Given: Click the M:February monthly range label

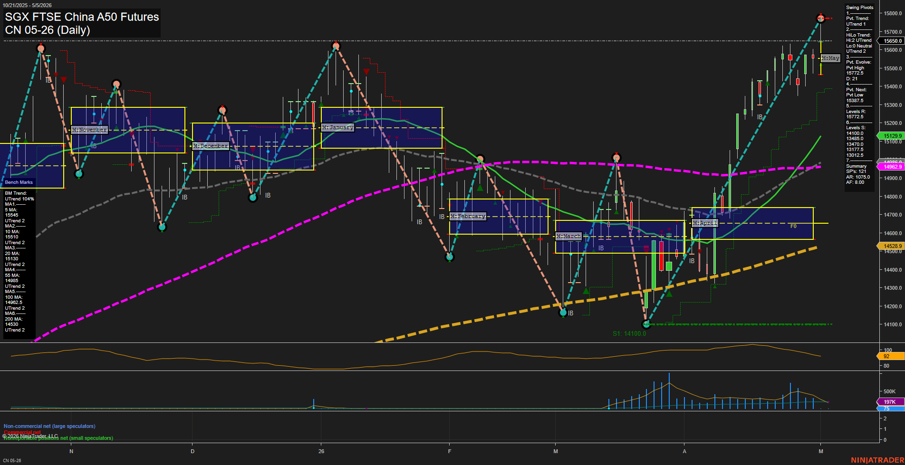Looking at the screenshot, I should point(468,216).
